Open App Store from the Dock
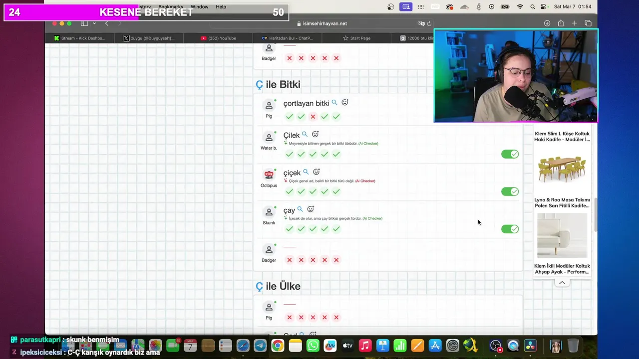 [x=435, y=346]
